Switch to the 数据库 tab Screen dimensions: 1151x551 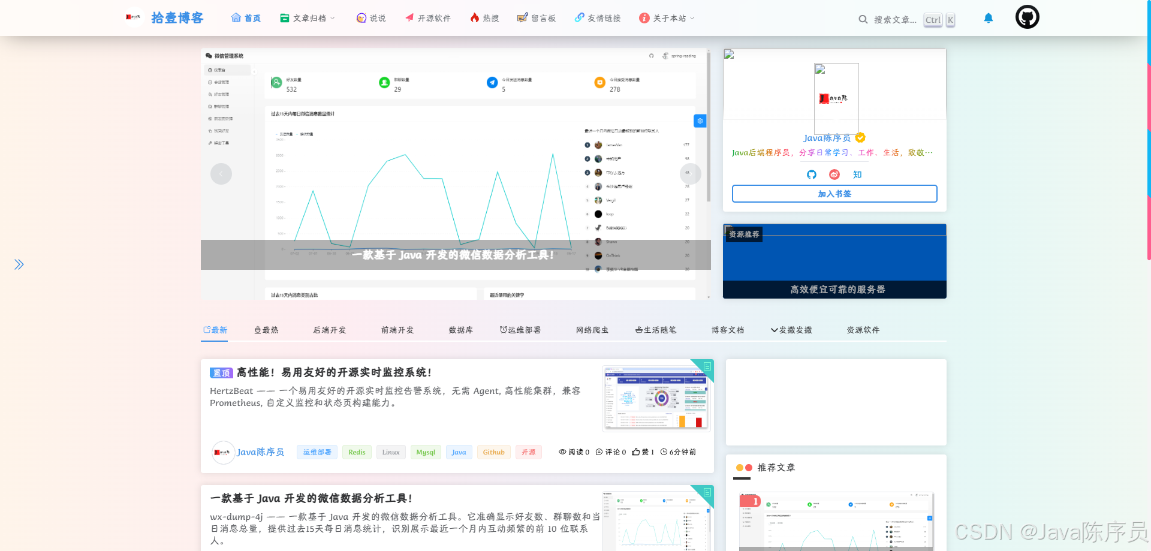461,330
